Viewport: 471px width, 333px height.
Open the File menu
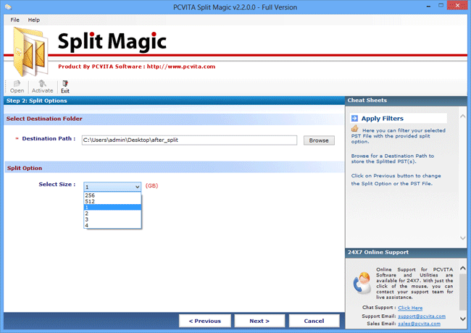pyautogui.click(x=14, y=20)
